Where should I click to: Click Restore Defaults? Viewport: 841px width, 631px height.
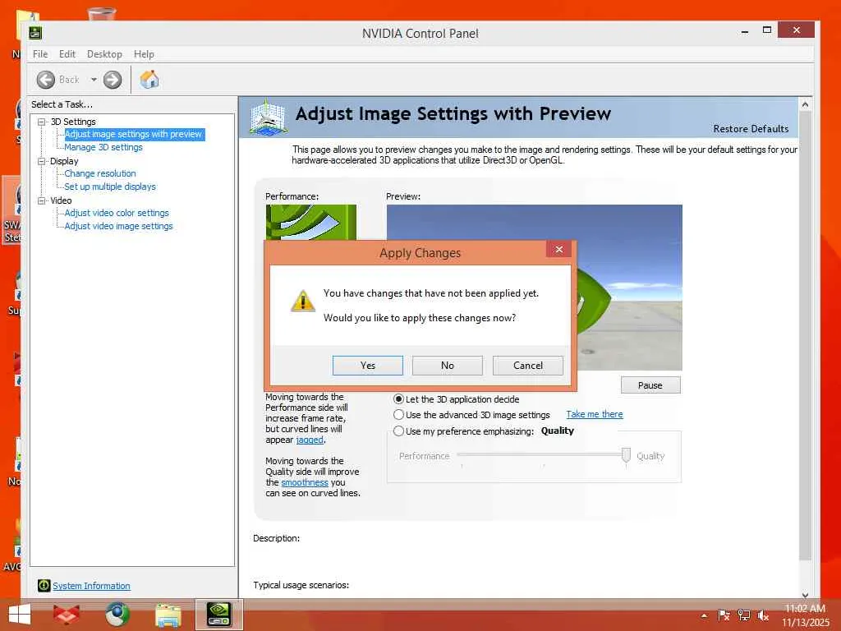coord(751,129)
